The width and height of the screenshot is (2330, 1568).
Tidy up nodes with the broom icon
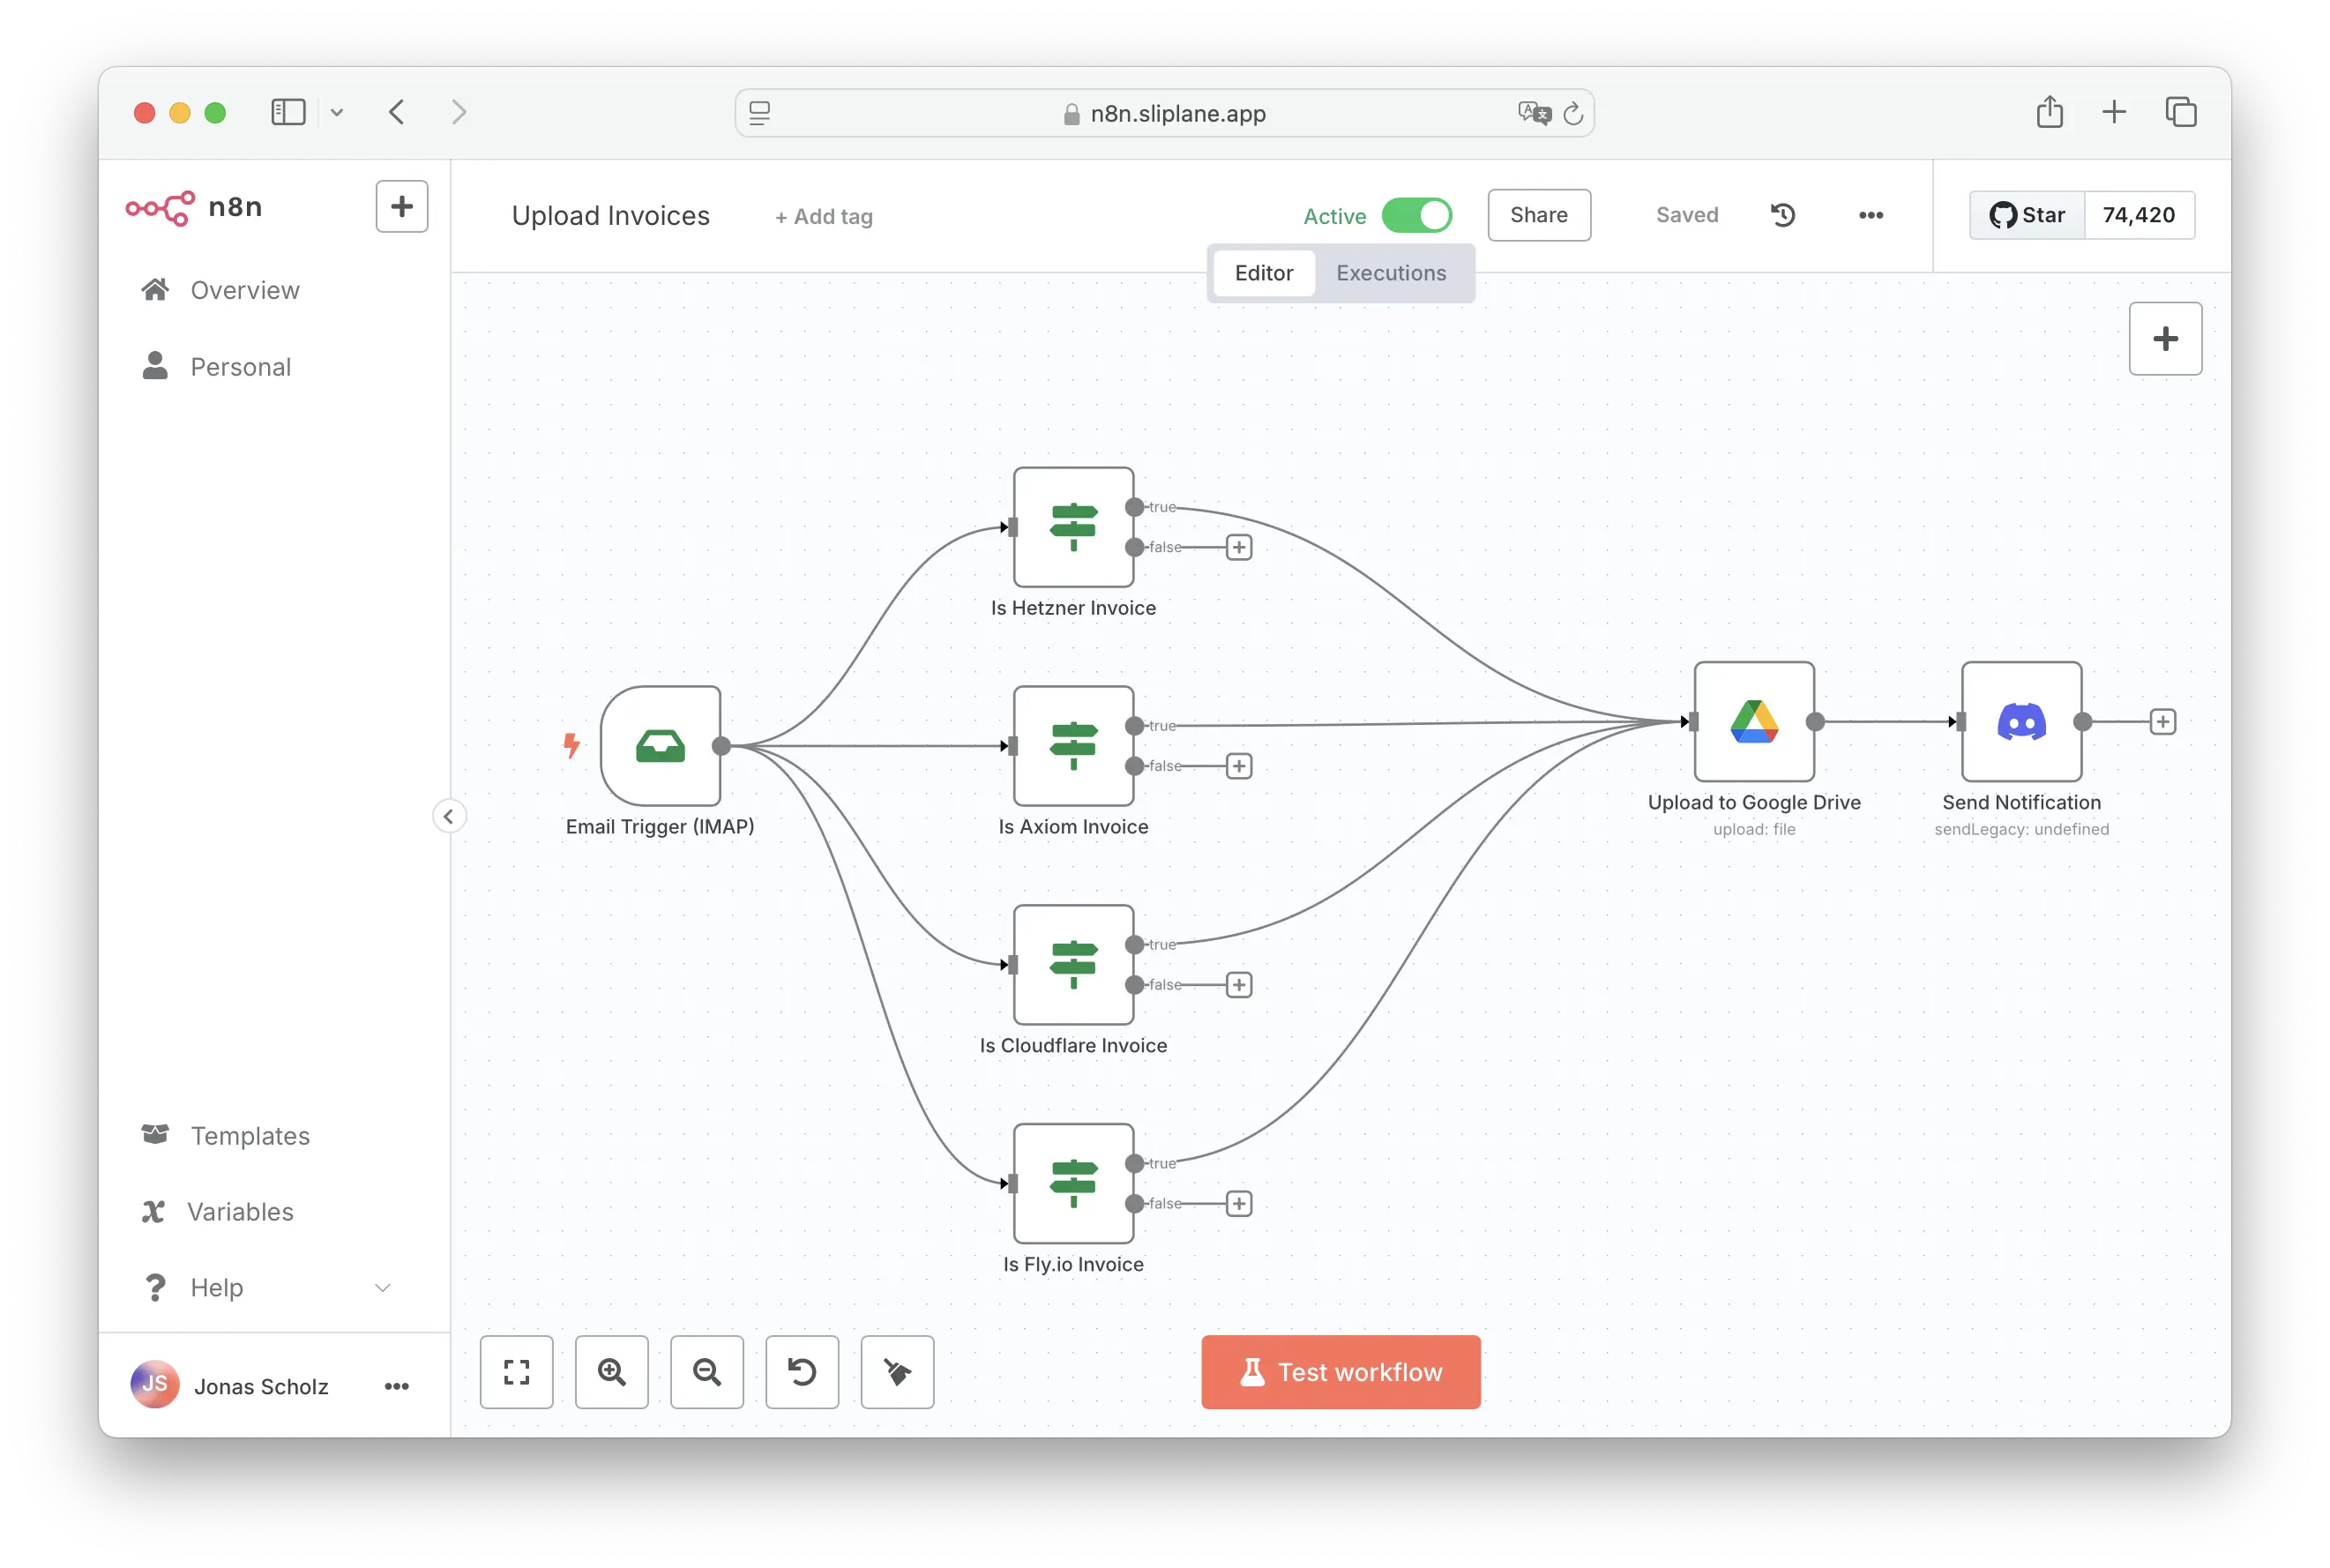(x=897, y=1372)
